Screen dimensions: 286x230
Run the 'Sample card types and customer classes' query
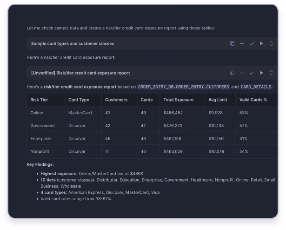[261, 44]
